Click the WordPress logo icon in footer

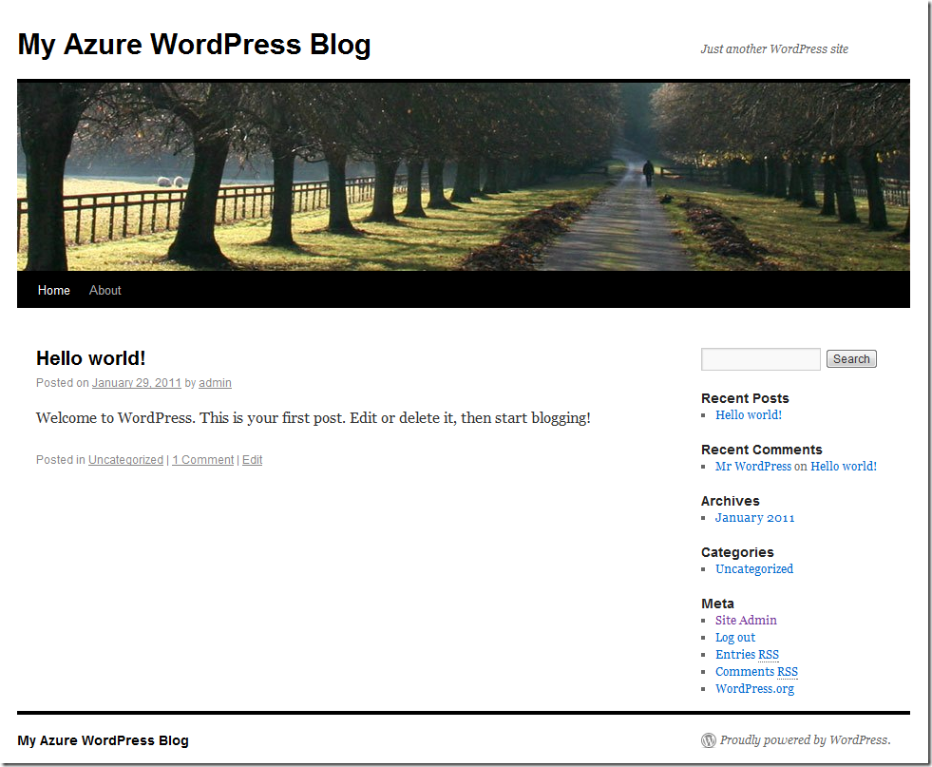[708, 740]
